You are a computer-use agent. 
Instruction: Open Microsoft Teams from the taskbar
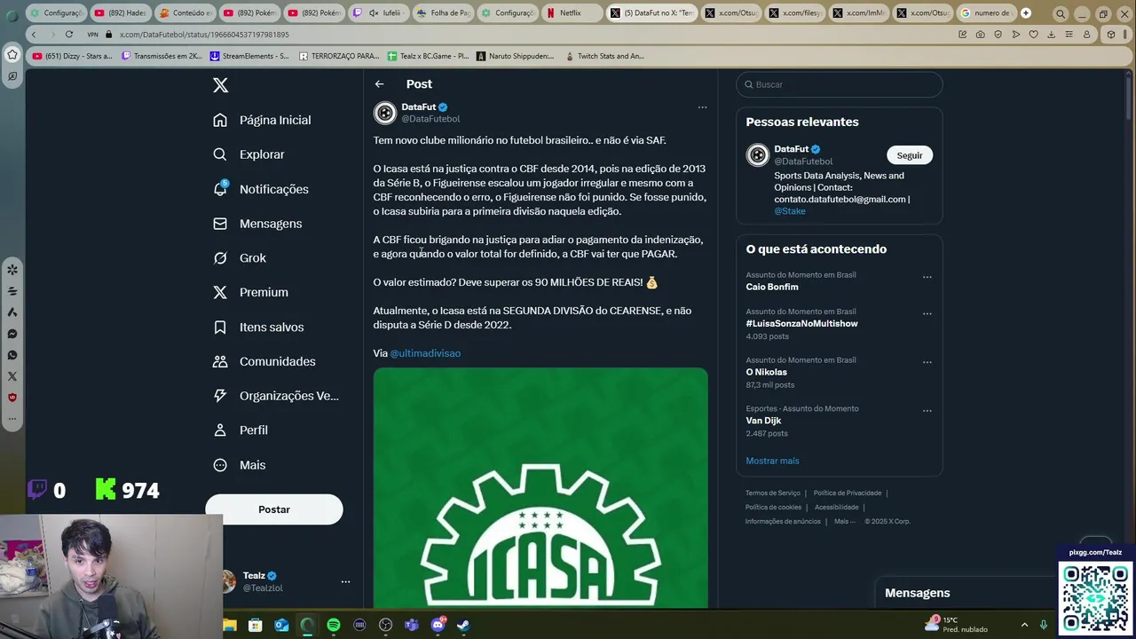pos(412,625)
